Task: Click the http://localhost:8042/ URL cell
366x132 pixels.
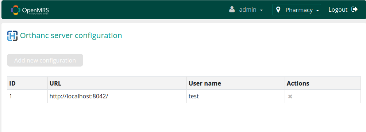Action: [x=117, y=97]
